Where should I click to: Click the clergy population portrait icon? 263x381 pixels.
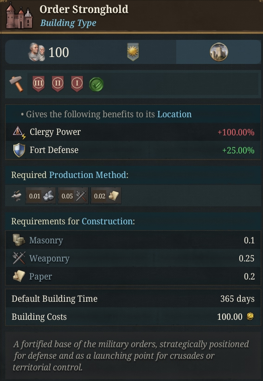37,52
